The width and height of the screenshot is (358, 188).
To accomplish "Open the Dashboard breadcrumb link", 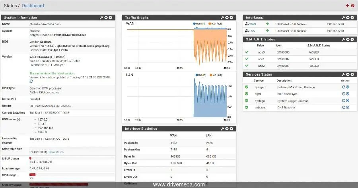I will click(33, 6).
